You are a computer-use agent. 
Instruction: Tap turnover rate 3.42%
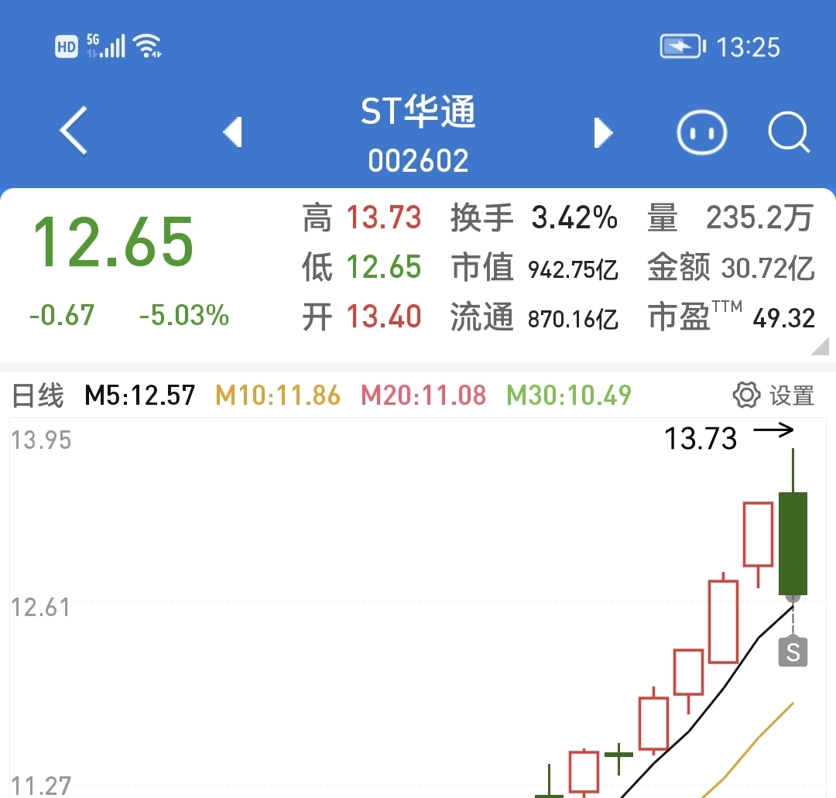[x=574, y=217]
